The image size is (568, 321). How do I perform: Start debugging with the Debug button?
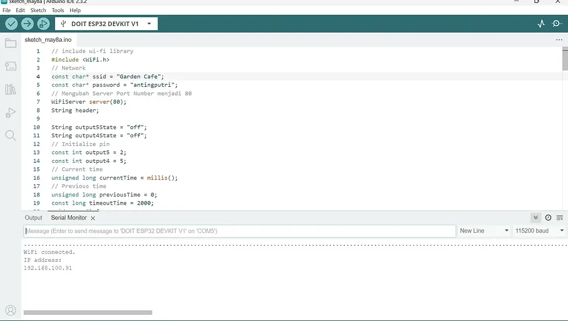coord(43,24)
